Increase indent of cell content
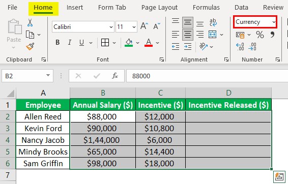The width and height of the screenshot is (288, 184). tap(188, 47)
